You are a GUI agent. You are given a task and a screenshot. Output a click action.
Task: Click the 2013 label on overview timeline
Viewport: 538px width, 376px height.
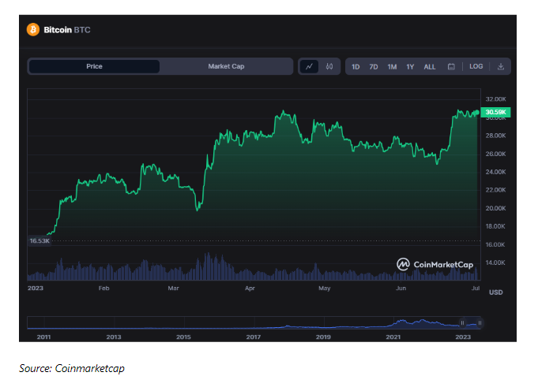click(114, 337)
